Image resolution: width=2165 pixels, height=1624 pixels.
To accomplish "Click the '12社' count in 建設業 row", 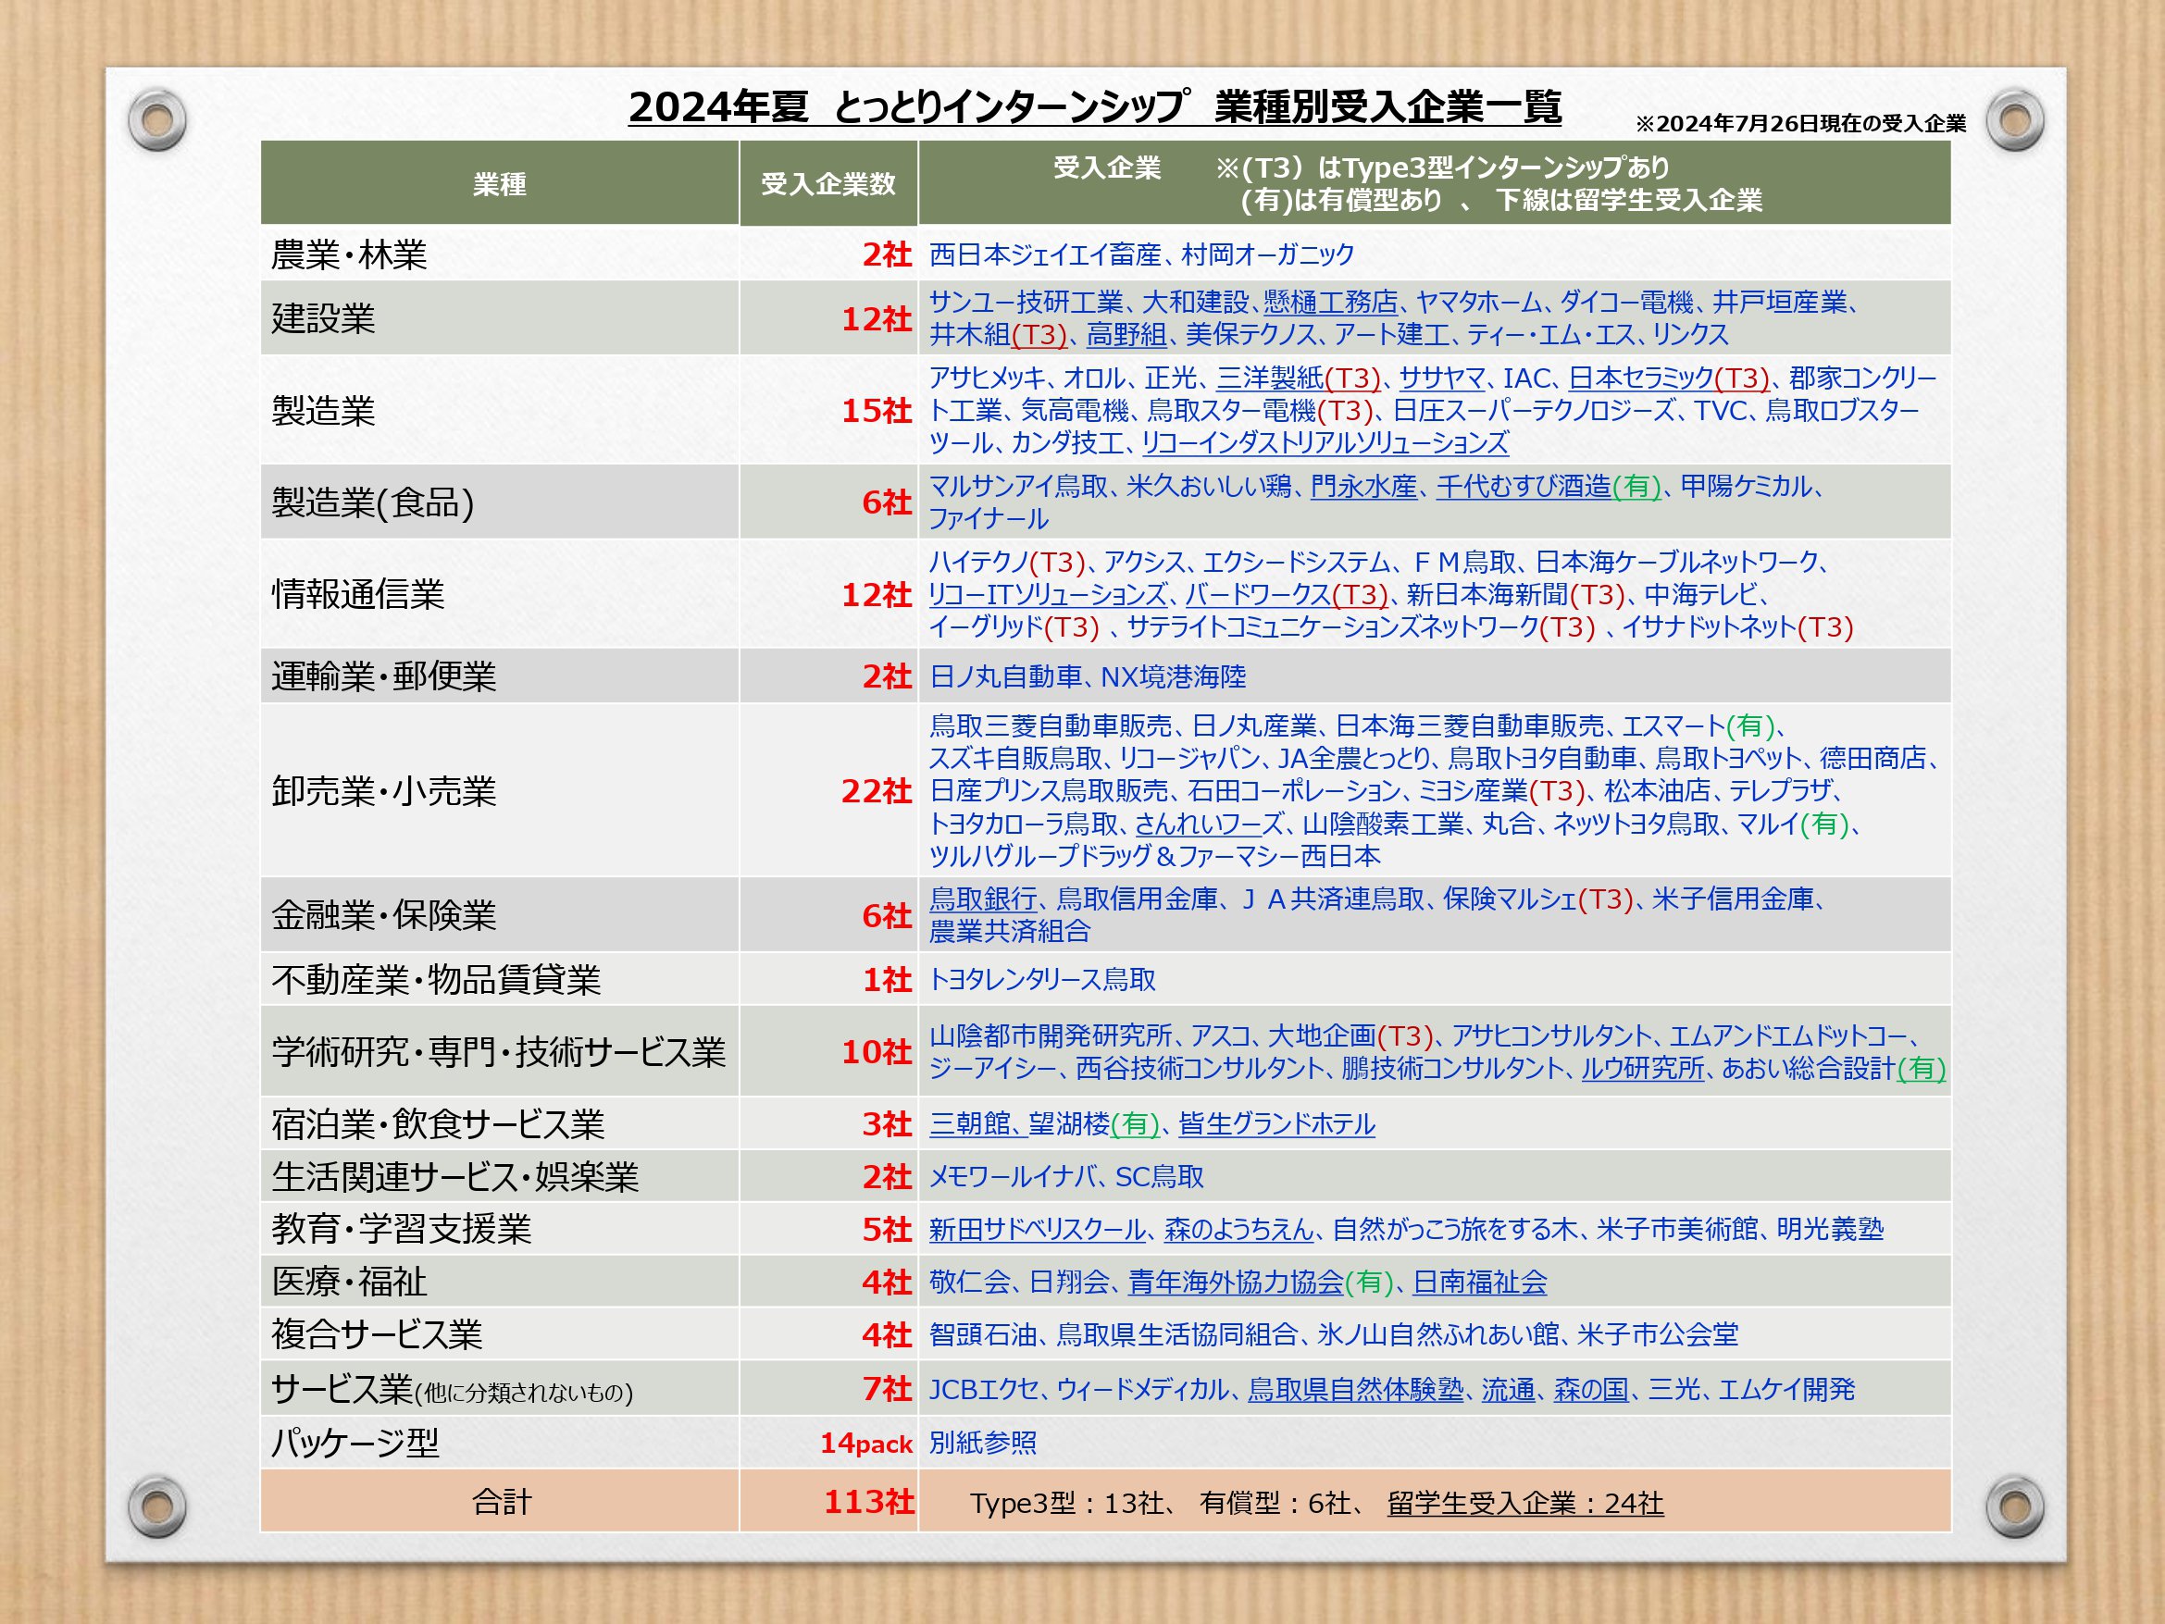I will (876, 319).
